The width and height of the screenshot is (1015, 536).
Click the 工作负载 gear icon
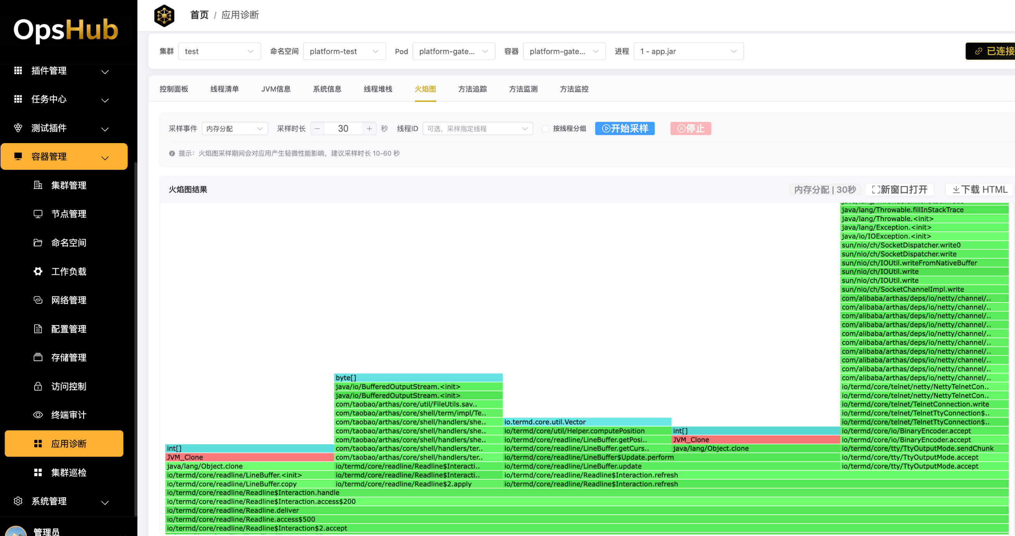click(x=38, y=271)
